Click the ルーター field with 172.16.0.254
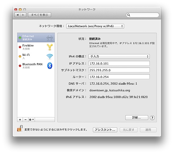This screenshot has height=154, width=173. 119,77
